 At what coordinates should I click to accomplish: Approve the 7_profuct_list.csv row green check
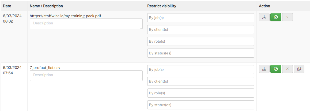[276, 69]
